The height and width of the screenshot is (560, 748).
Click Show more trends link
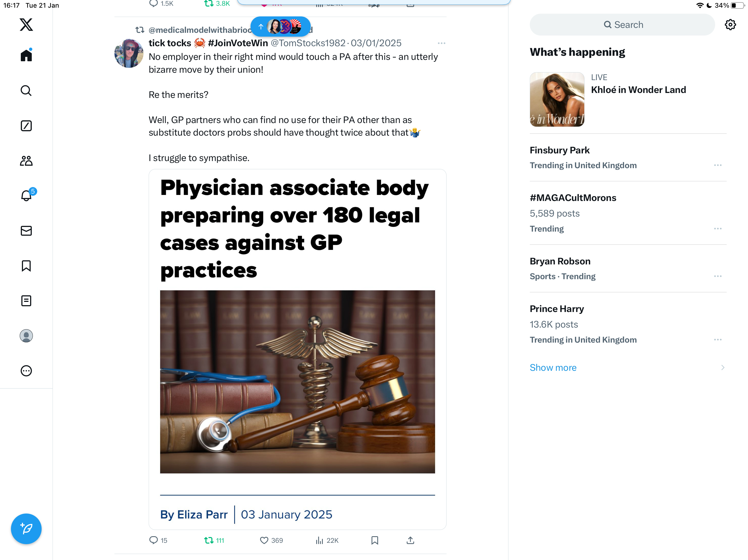click(553, 367)
